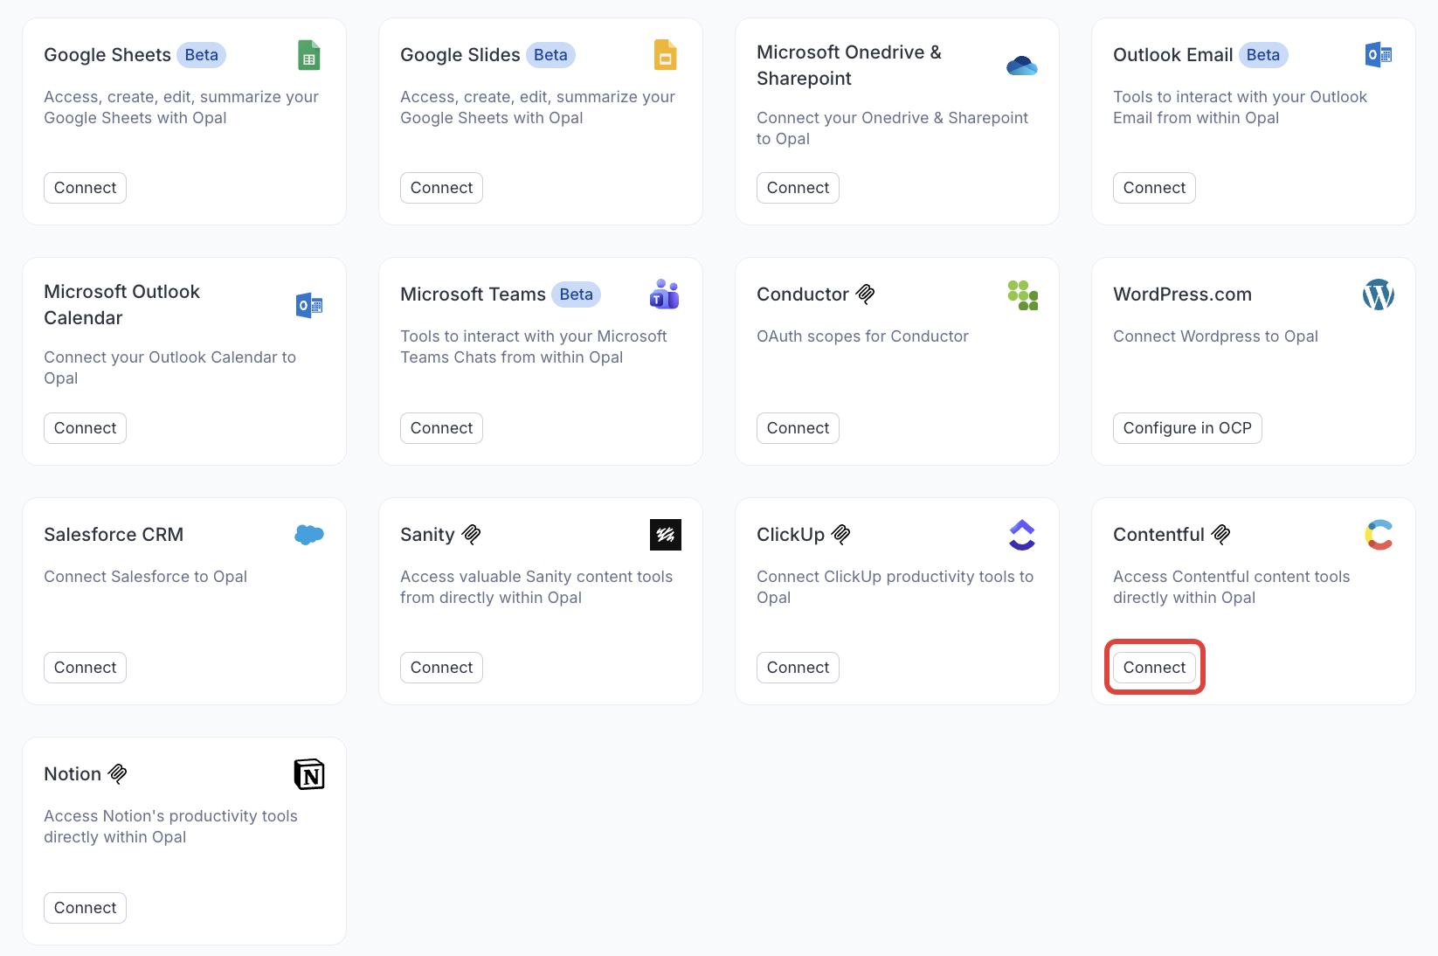The image size is (1438, 956).
Task: Click the badge icon next to Sanity title
Action: [472, 535]
